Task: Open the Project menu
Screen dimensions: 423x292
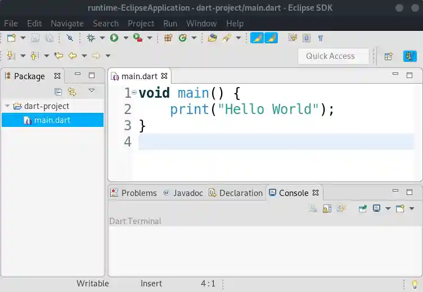Action: pos(141,24)
